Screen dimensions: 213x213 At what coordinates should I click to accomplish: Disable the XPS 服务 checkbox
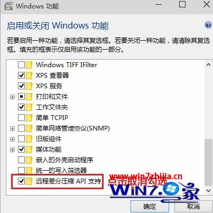click(x=21, y=86)
